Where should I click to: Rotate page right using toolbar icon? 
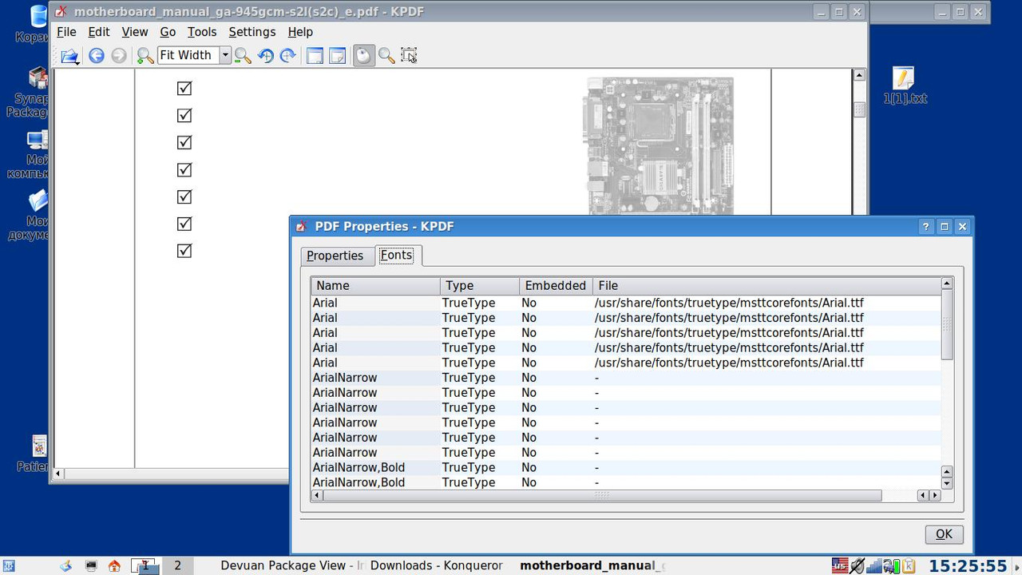click(x=288, y=56)
